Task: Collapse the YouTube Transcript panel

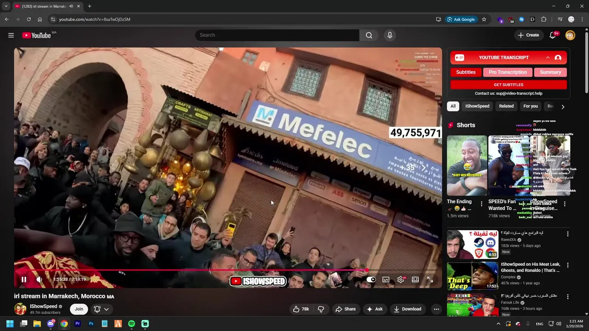Action: point(548,57)
